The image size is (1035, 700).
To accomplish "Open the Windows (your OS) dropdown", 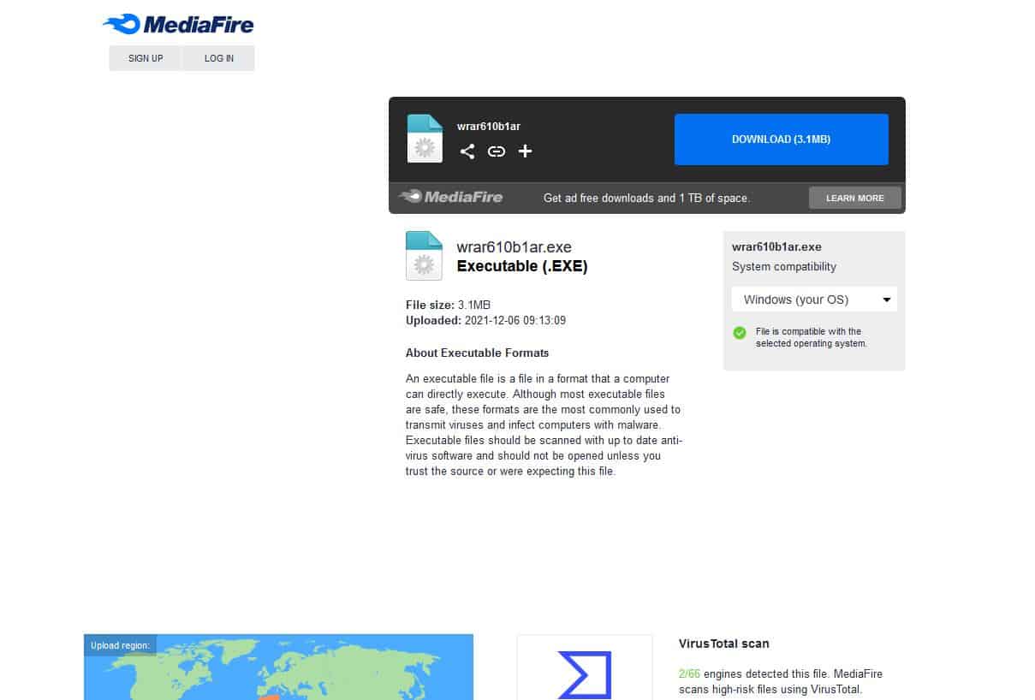I will [x=813, y=300].
